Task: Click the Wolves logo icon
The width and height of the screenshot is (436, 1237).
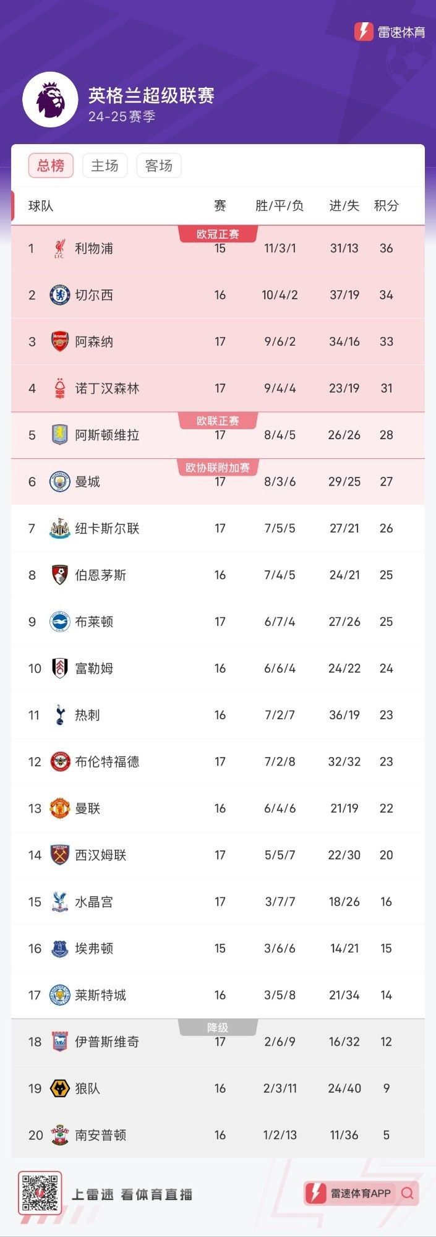Action: pyautogui.click(x=59, y=1089)
